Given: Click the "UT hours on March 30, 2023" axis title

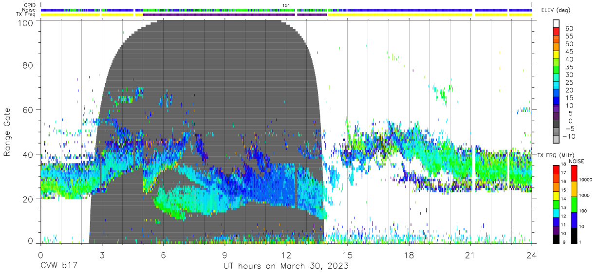Looking at the screenshot, I should pos(286,266).
